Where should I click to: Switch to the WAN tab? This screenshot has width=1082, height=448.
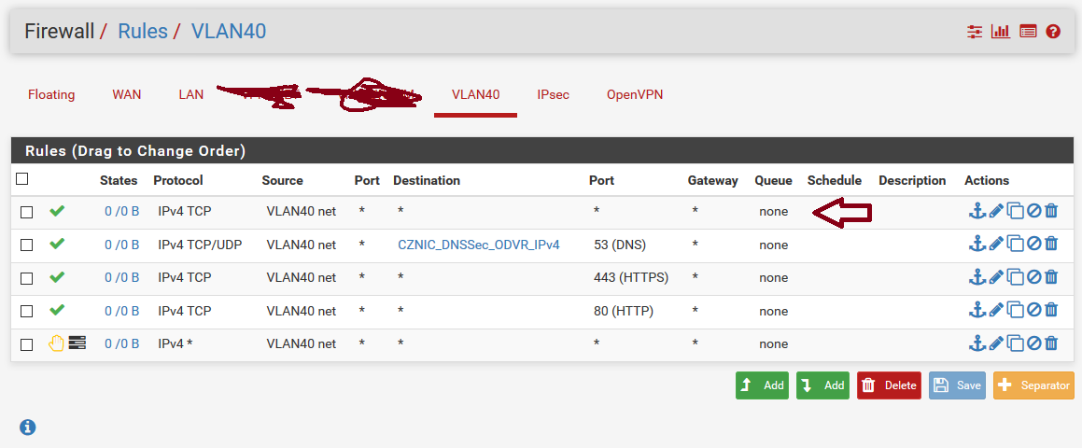click(127, 94)
